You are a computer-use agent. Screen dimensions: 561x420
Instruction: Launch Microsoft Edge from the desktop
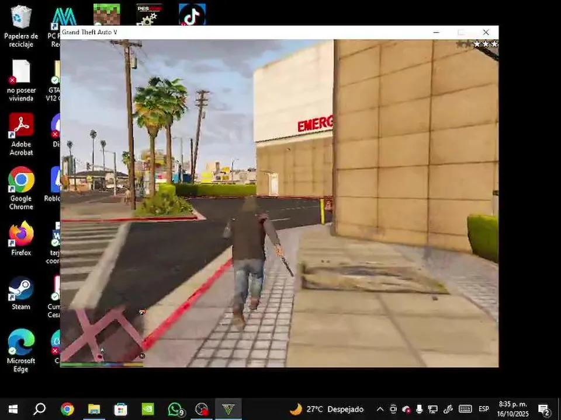click(x=21, y=351)
